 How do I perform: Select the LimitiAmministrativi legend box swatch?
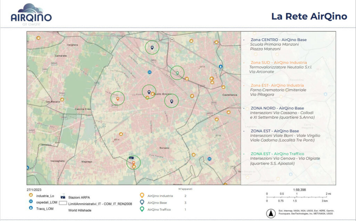tap(63, 203)
